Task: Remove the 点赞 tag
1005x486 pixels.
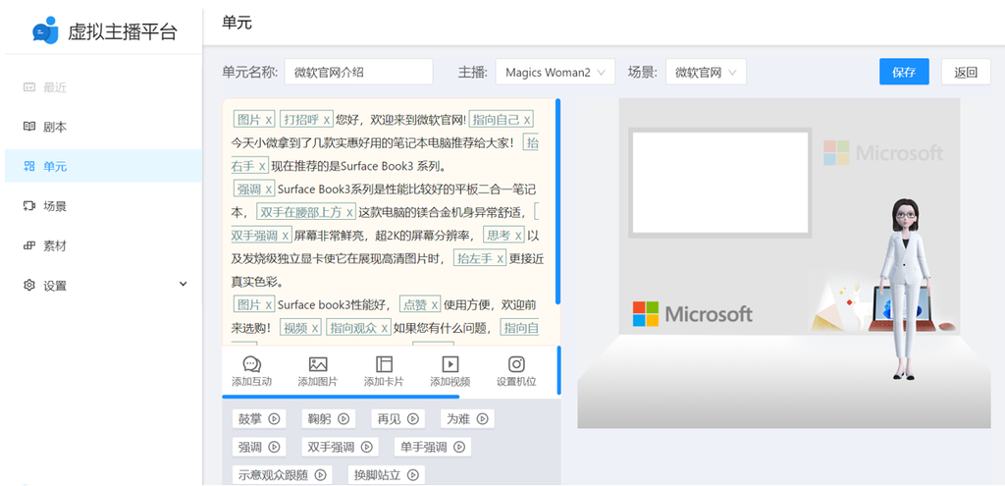Action: click(435, 304)
